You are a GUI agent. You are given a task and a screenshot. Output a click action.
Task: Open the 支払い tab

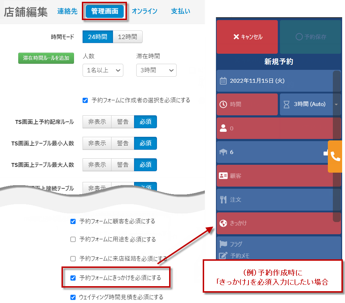pos(181,11)
